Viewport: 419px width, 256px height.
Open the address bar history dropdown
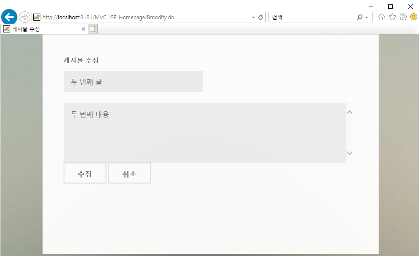pyautogui.click(x=252, y=17)
